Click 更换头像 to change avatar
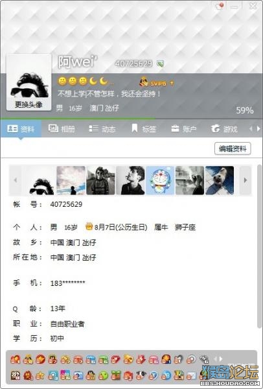The width and height of the screenshot is (263, 389). click(29, 104)
